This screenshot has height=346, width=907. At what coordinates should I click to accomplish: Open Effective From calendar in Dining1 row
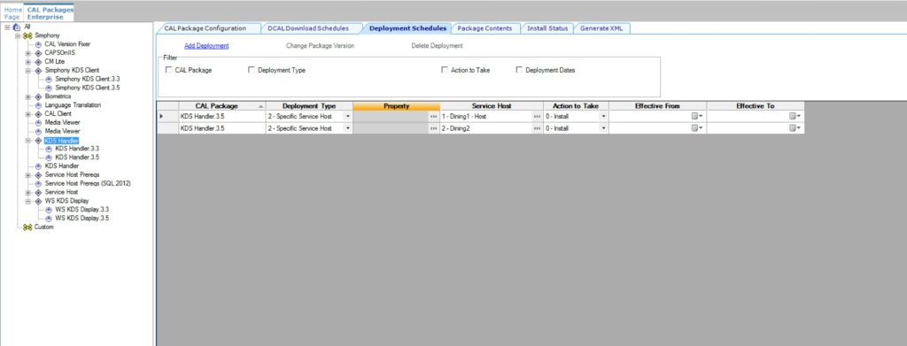pos(698,116)
